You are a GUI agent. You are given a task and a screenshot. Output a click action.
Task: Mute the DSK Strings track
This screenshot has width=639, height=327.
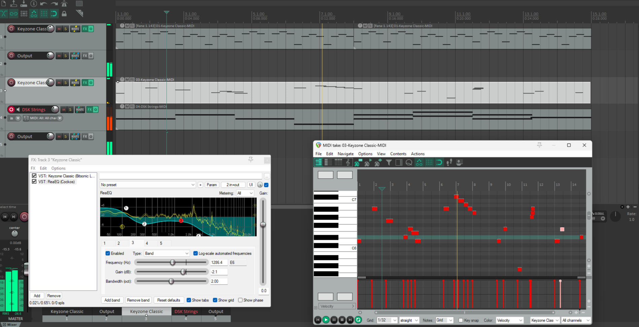[x=64, y=110]
